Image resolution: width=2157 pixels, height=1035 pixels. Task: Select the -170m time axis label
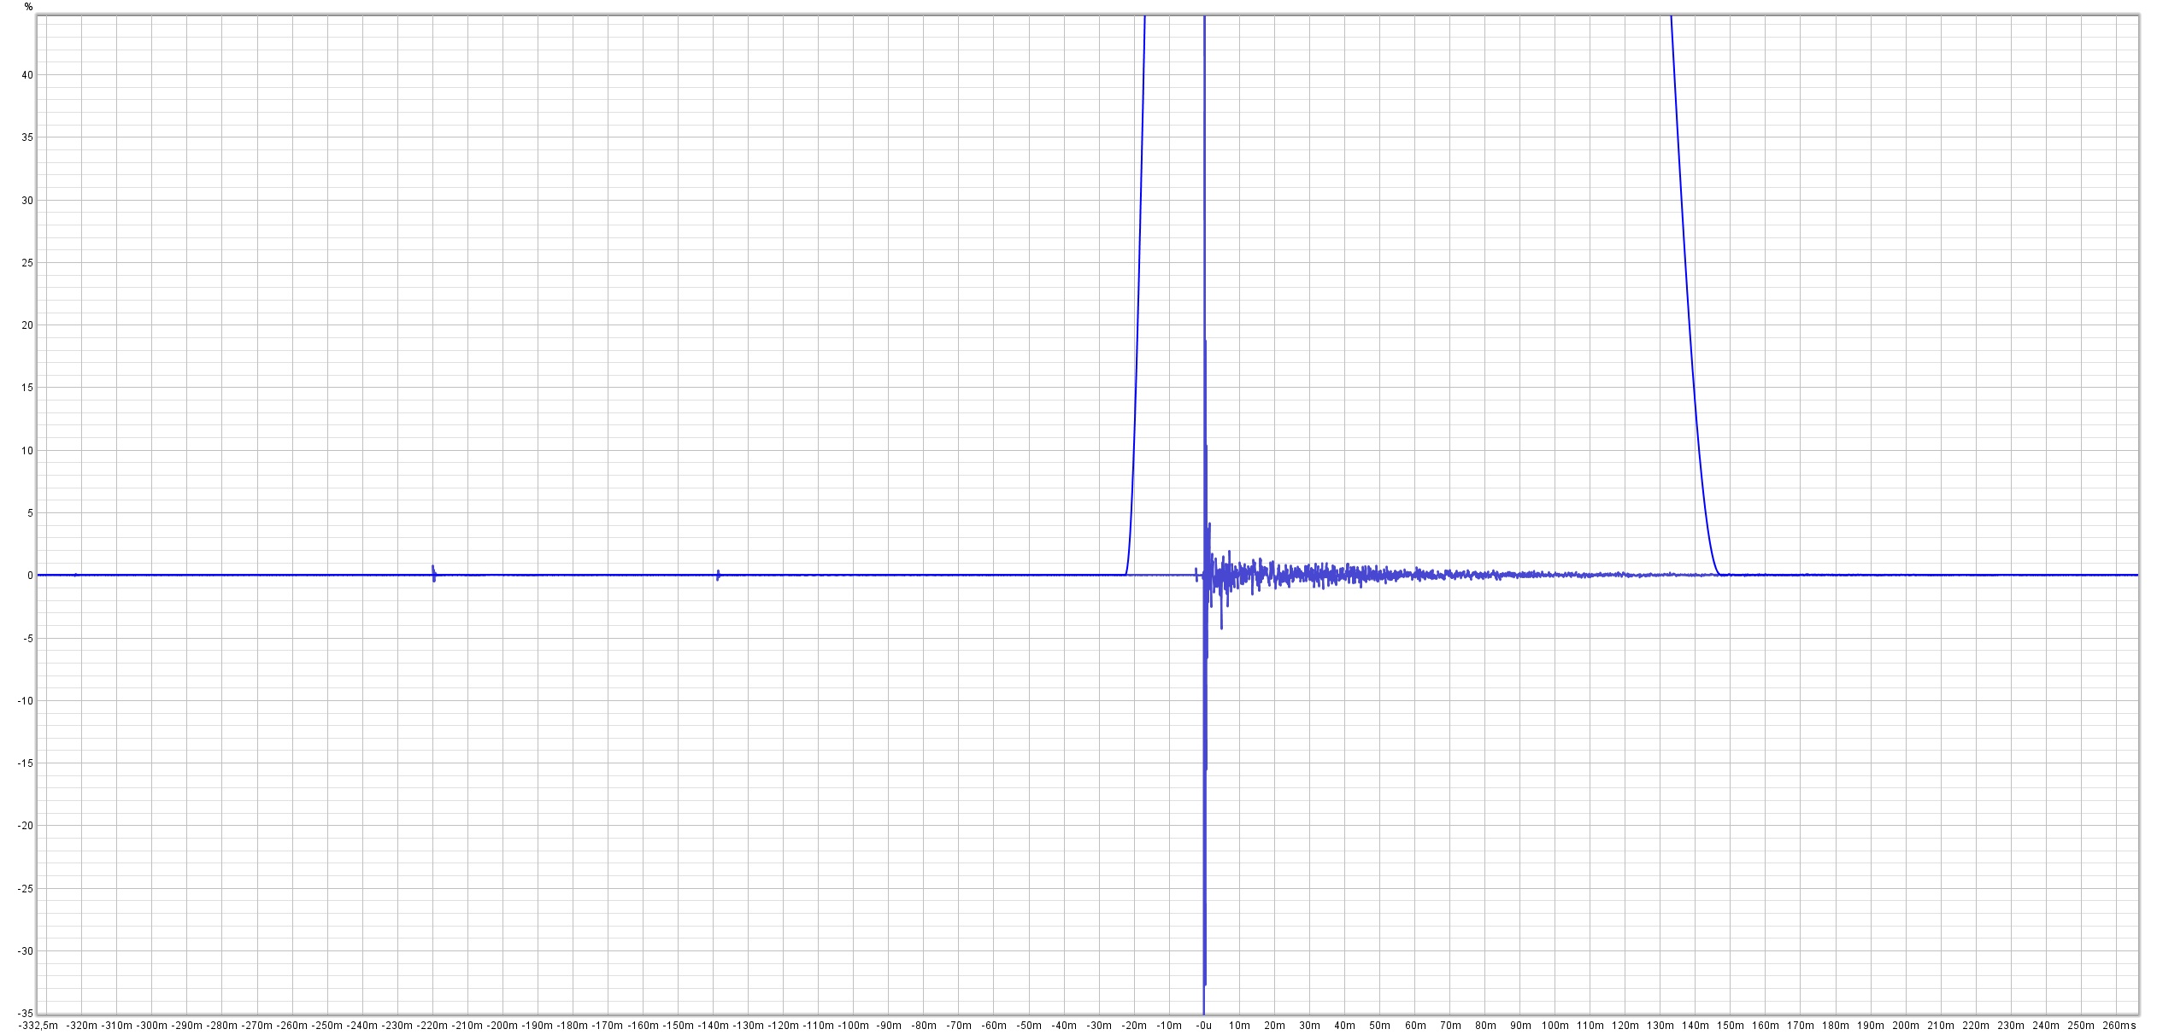pos(608,1026)
